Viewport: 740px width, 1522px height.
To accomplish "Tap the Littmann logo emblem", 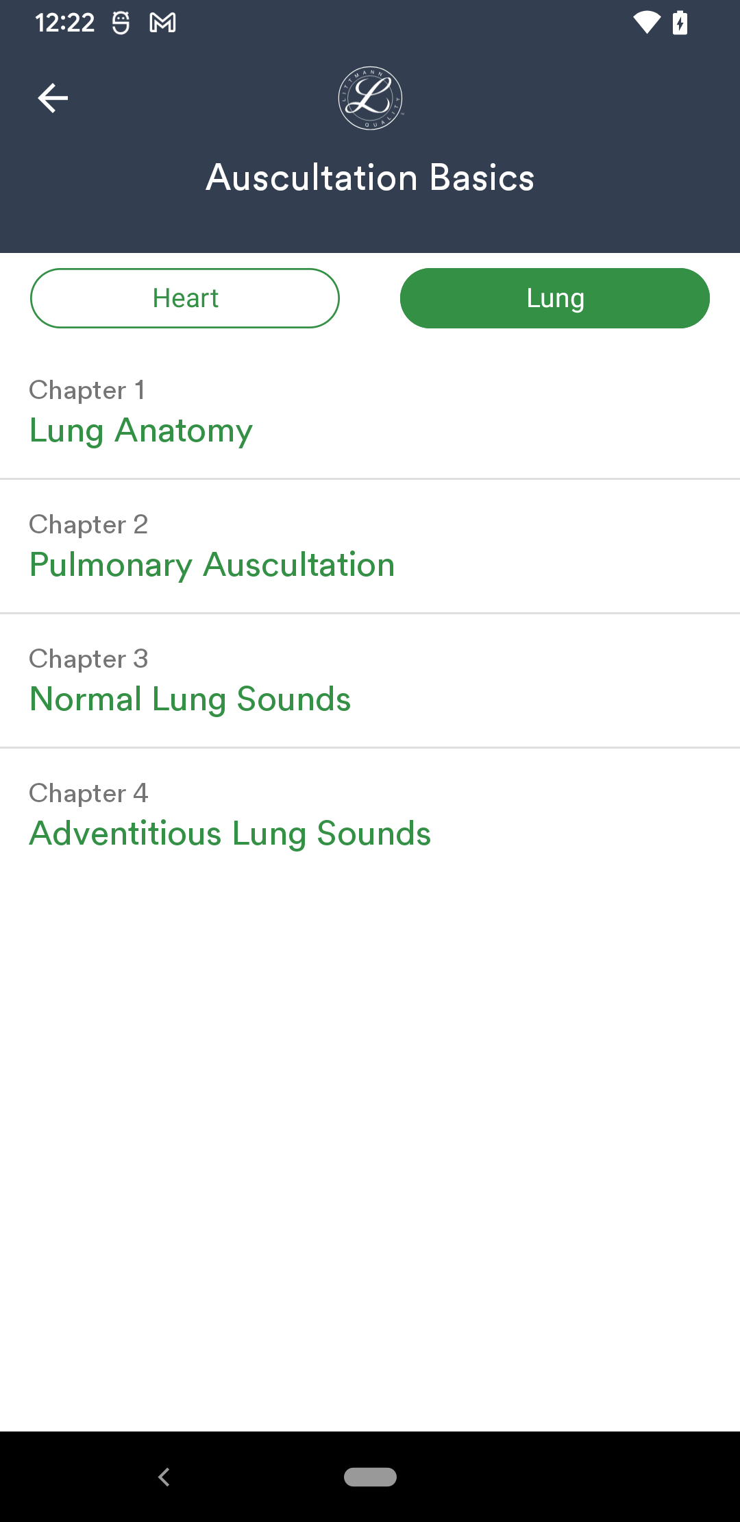I will pyautogui.click(x=370, y=98).
